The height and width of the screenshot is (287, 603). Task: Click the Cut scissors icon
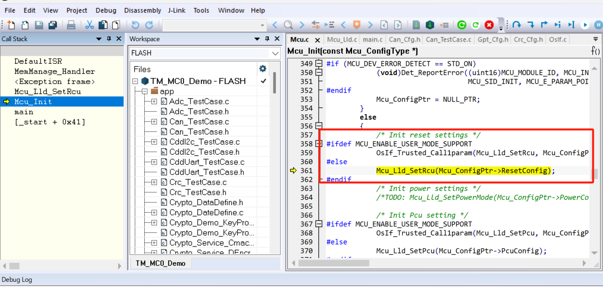coord(90,25)
